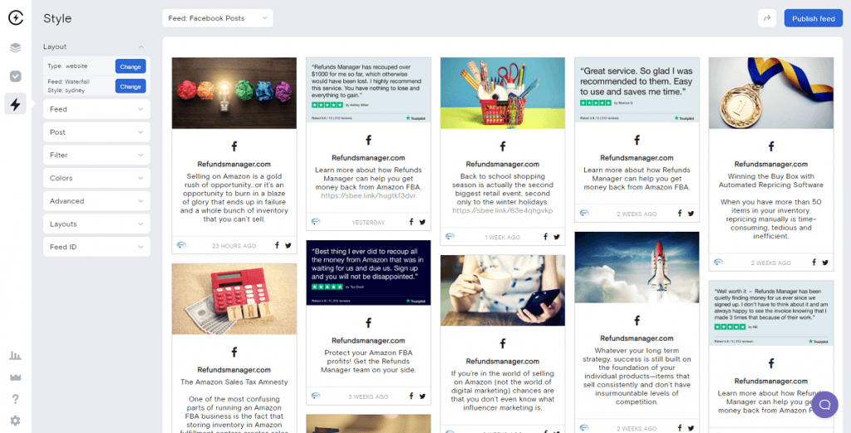Click the '1 WEEK AGO' timestamp
The image size is (851, 433).
503,237
